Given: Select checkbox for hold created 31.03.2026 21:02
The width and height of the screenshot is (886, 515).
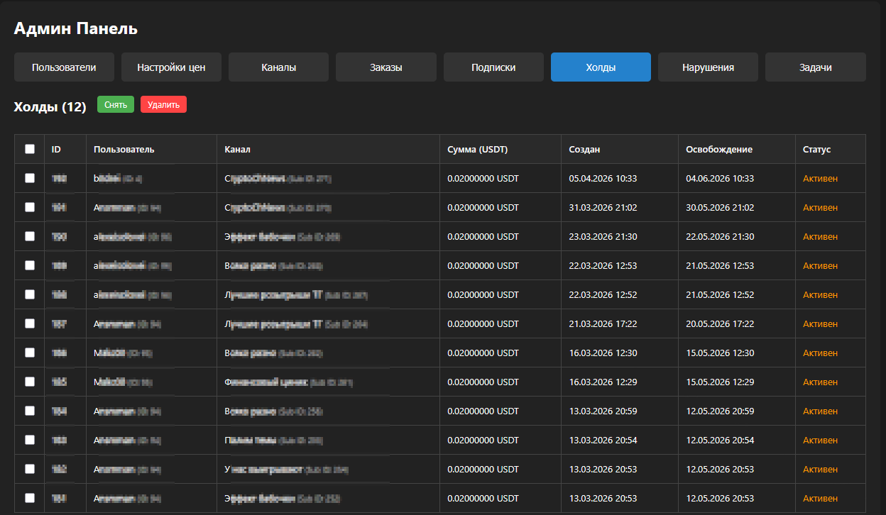Looking at the screenshot, I should click(30, 208).
